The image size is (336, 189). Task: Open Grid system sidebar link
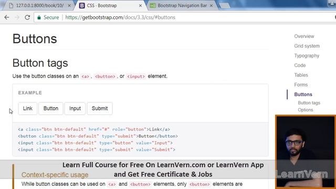pos(307,46)
